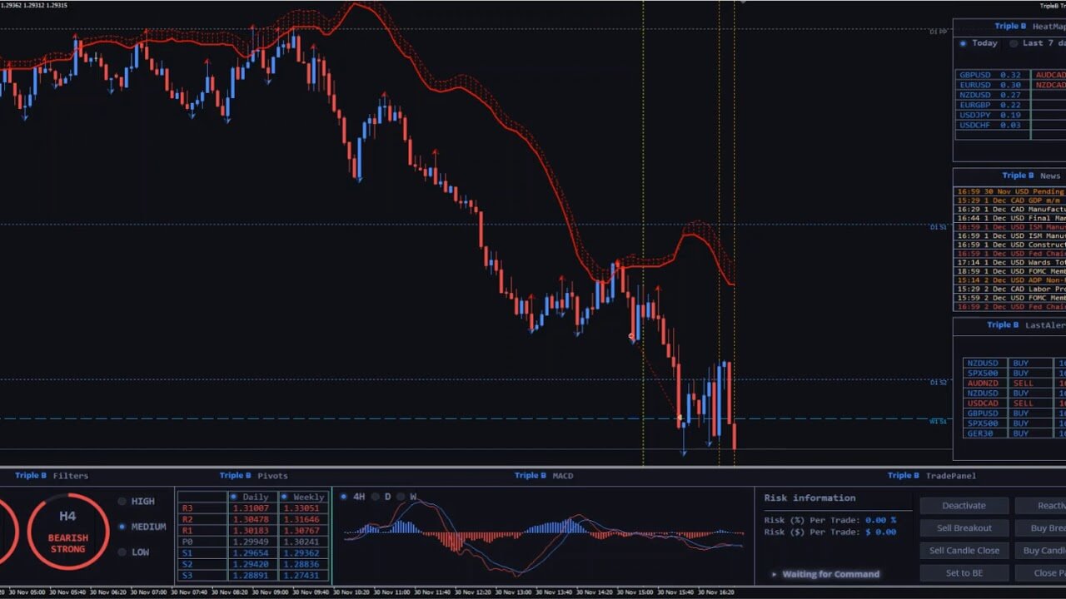Click the Sell Breakout button
The height and width of the screenshot is (599, 1066).
click(x=964, y=528)
